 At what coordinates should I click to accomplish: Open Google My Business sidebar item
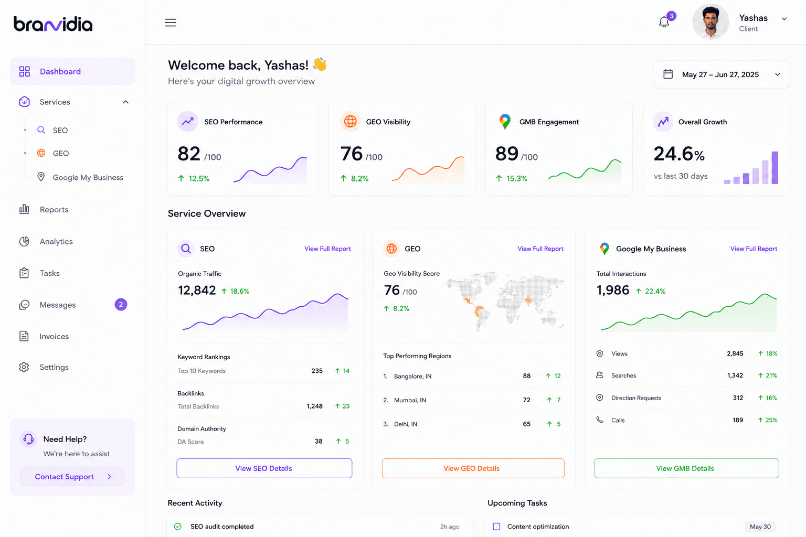pos(88,177)
